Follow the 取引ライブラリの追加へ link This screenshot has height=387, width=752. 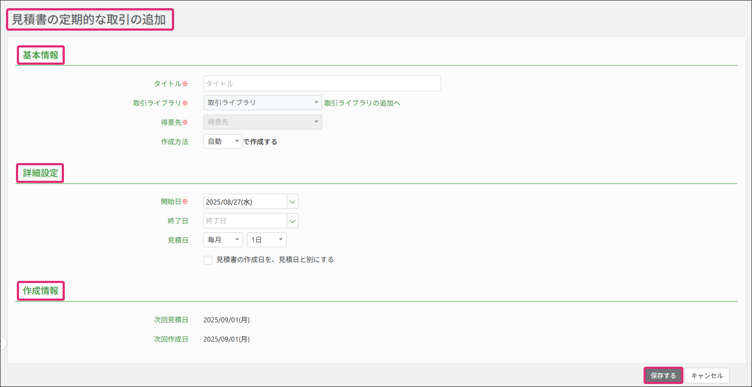[362, 103]
